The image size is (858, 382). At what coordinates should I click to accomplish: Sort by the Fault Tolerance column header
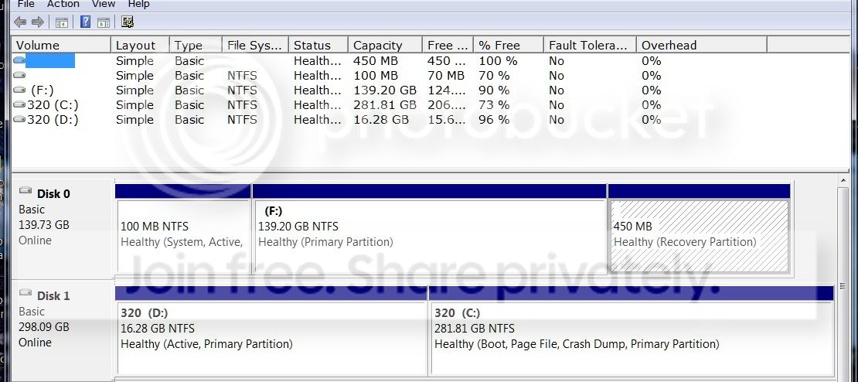coord(590,46)
